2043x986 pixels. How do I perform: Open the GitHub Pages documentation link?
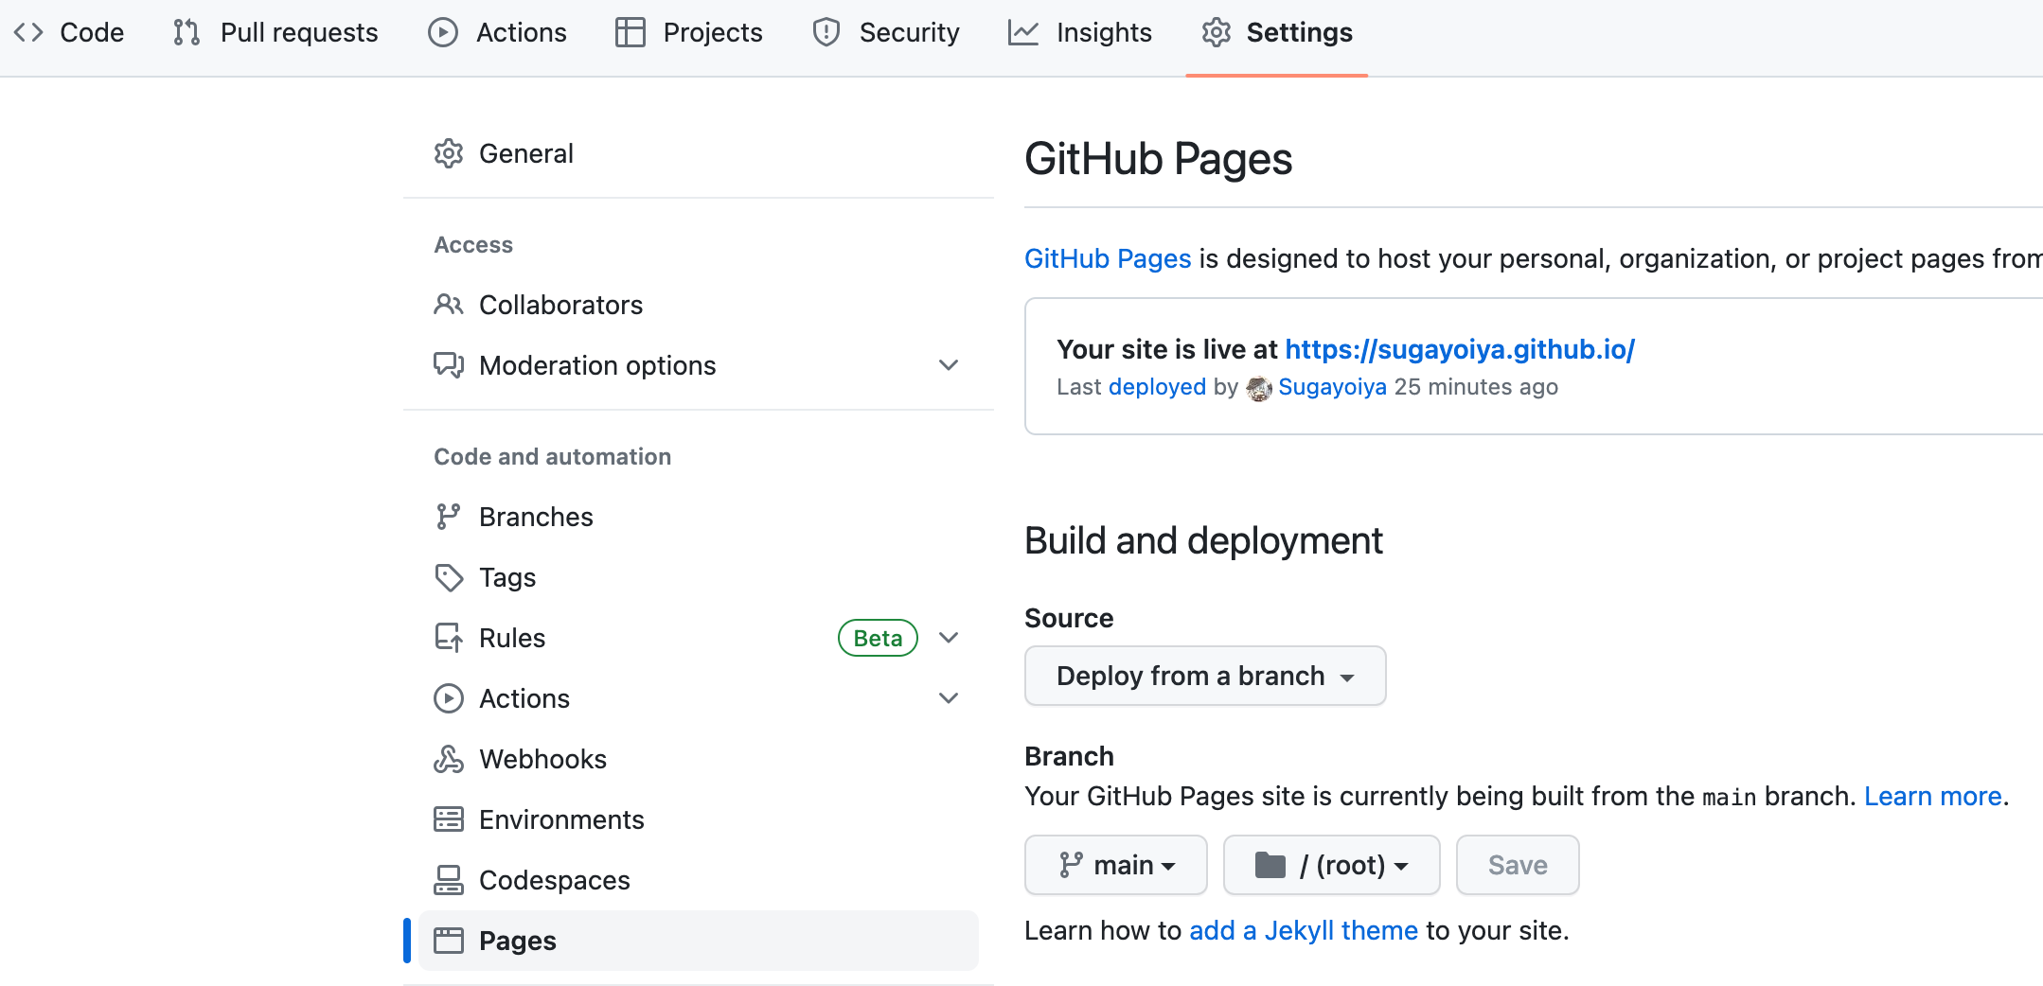click(x=1108, y=258)
